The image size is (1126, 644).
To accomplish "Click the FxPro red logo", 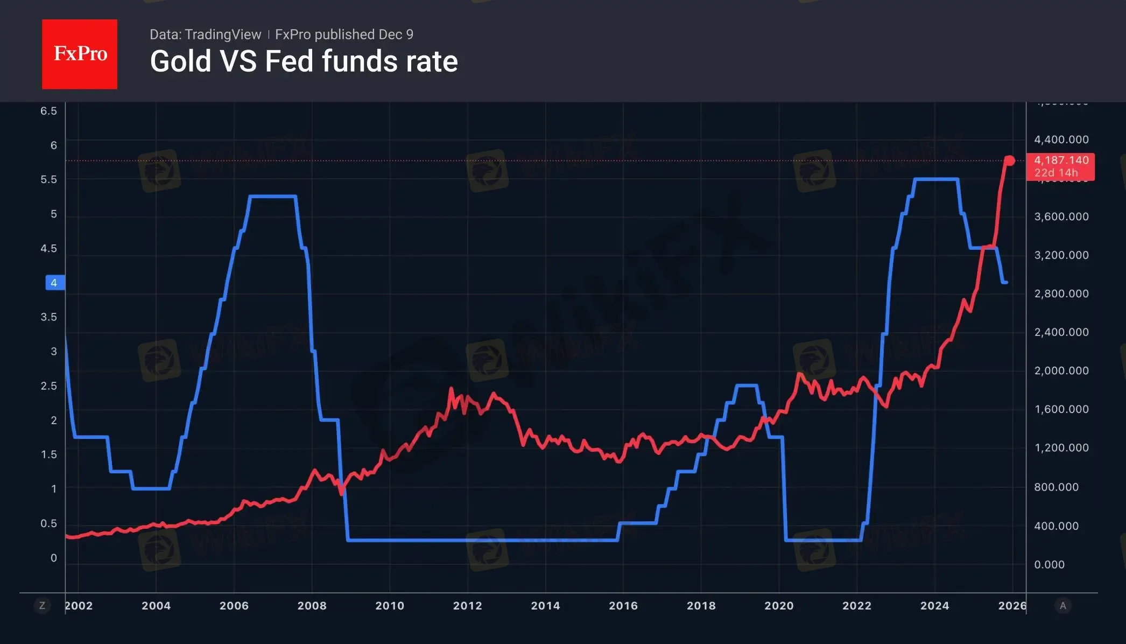I will click(80, 54).
